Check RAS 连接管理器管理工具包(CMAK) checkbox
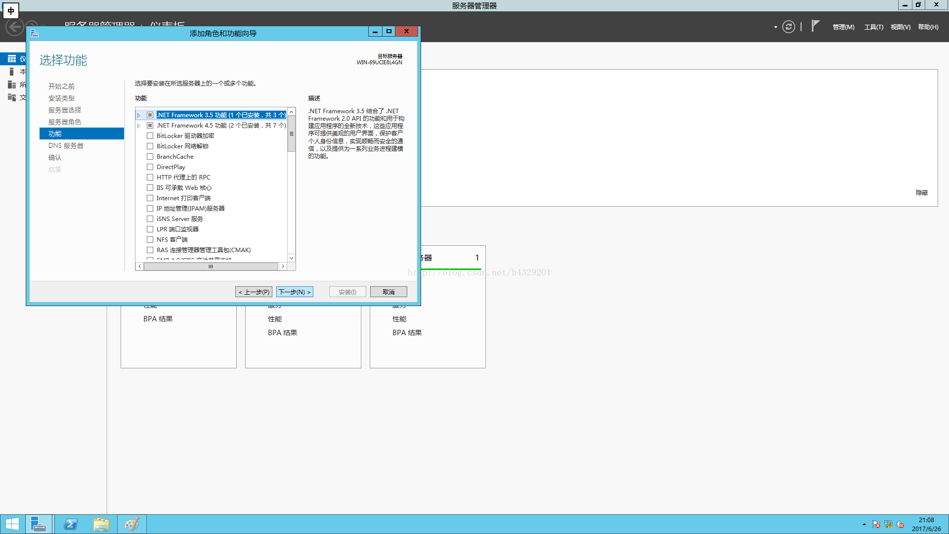The image size is (949, 534). (150, 250)
